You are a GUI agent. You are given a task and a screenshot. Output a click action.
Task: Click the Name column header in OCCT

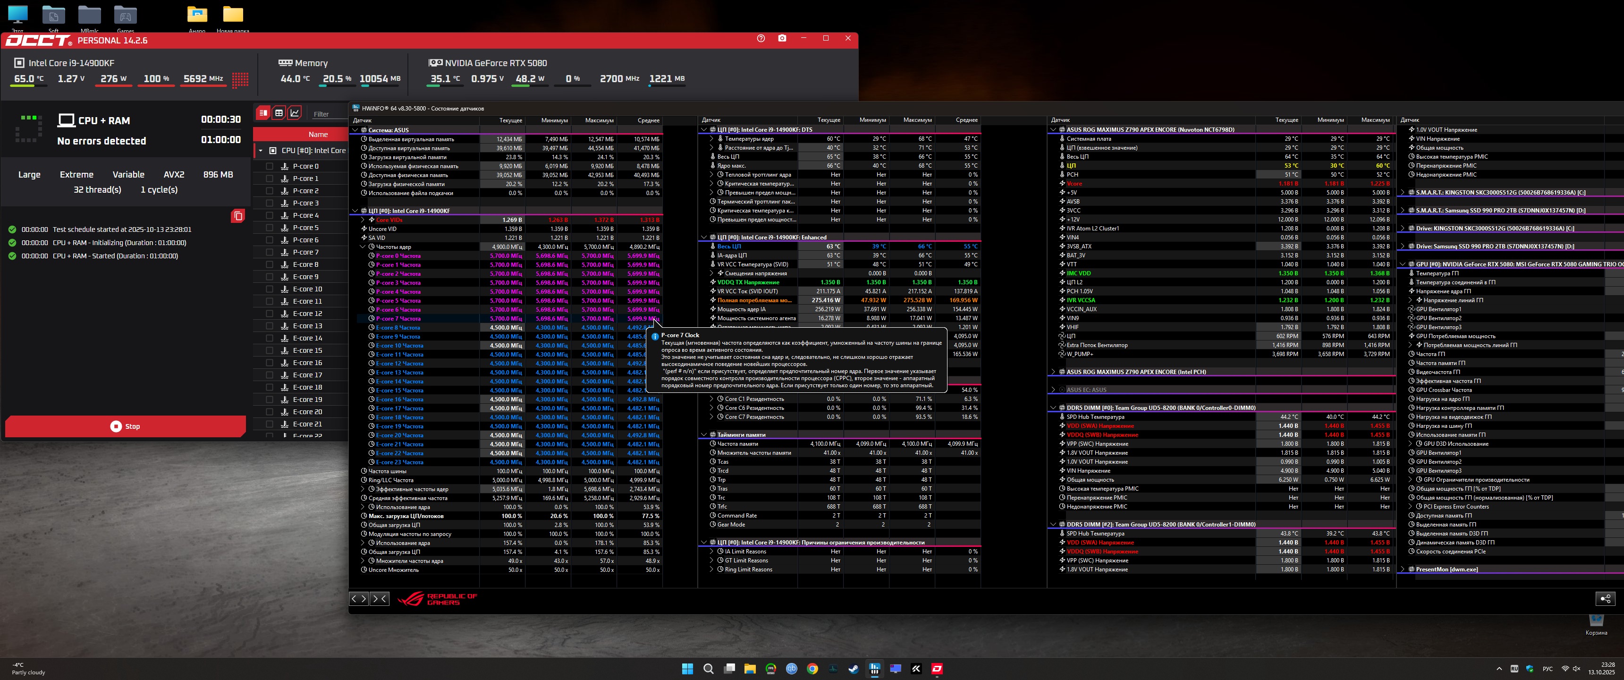click(x=318, y=135)
